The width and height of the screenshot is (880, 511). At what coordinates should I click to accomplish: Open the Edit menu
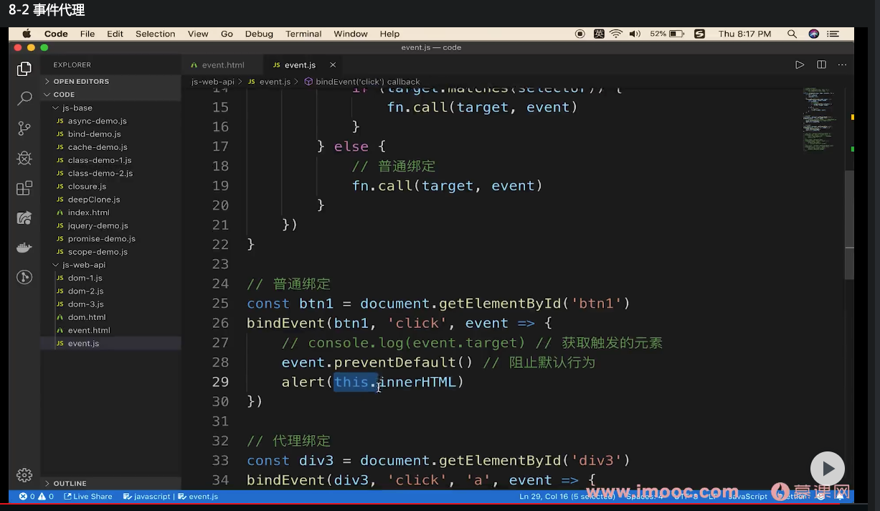[115, 34]
